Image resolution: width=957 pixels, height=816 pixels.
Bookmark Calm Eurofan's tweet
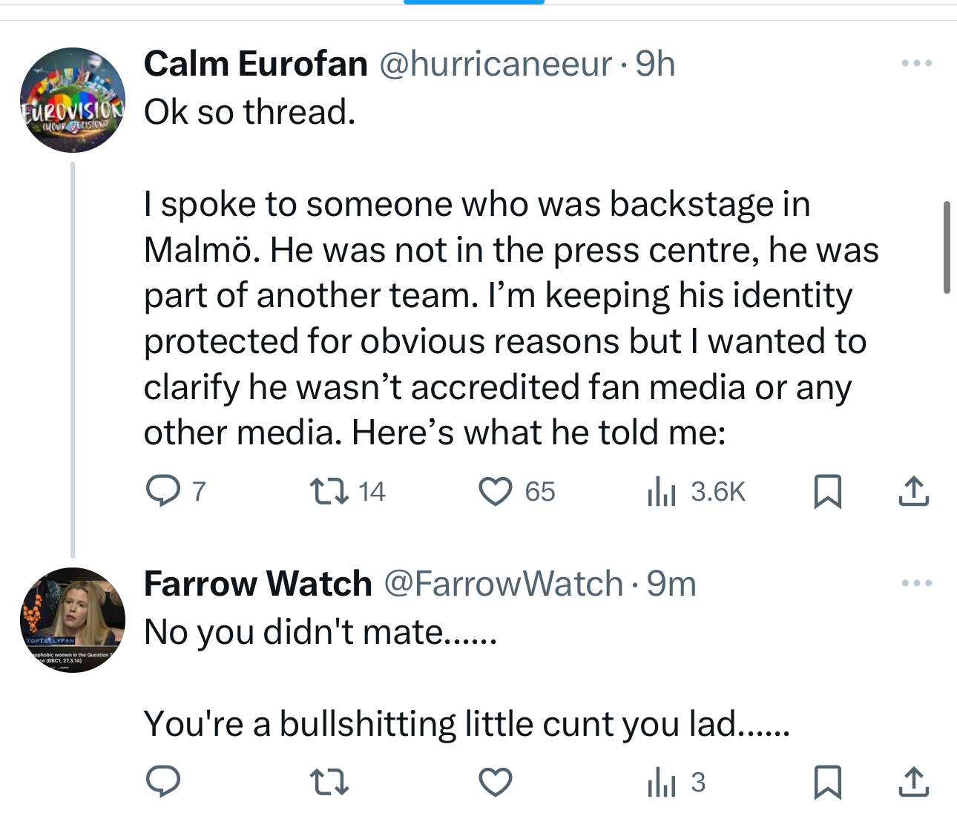point(828,491)
